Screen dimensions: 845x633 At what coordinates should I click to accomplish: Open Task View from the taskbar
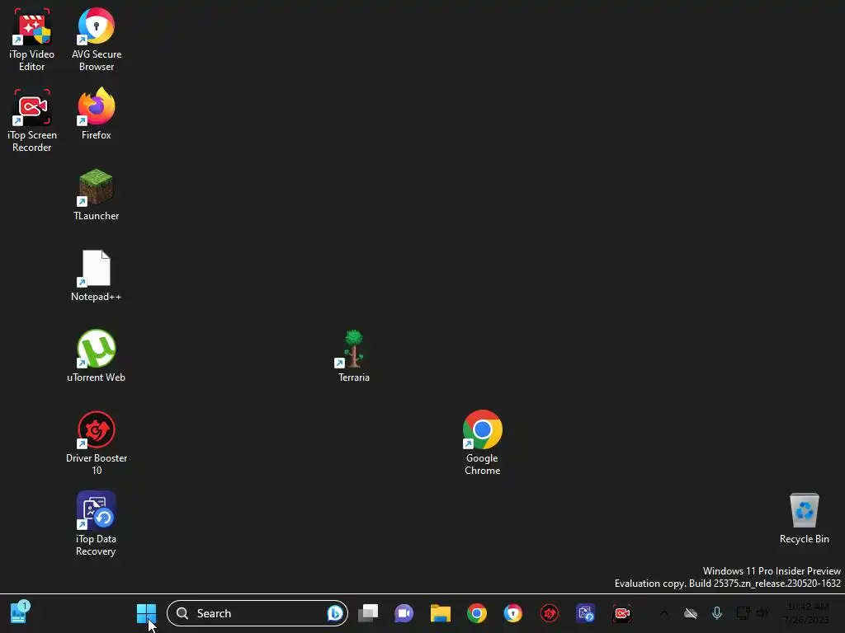[368, 613]
